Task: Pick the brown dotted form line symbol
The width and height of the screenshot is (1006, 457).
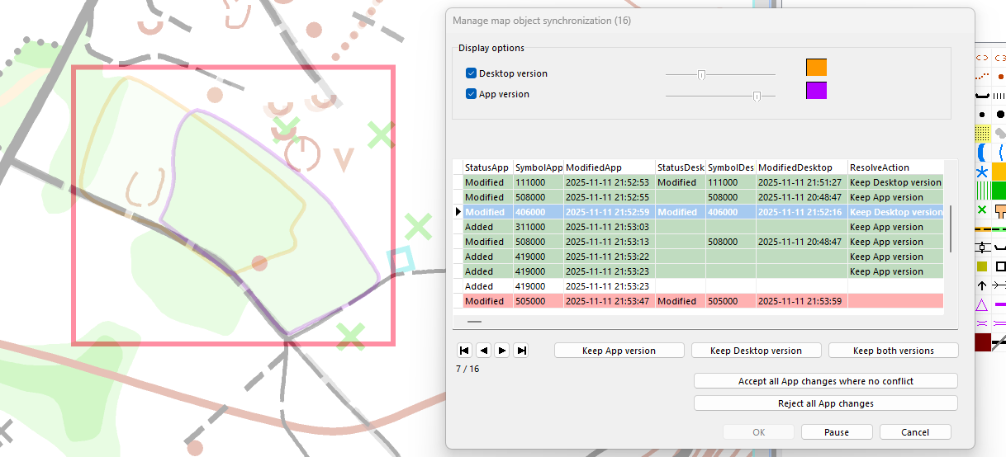Action: click(x=982, y=77)
